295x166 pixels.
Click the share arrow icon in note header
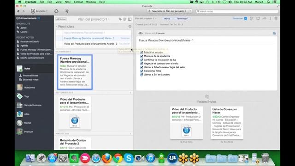pyautogui.click(x=264, y=18)
